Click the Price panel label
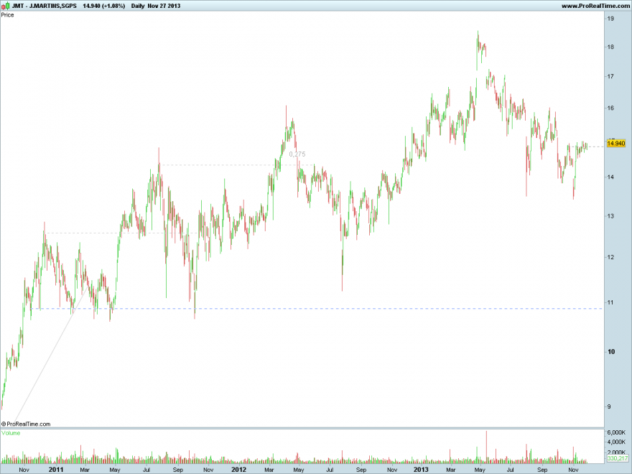632x474 pixels. pos(8,15)
